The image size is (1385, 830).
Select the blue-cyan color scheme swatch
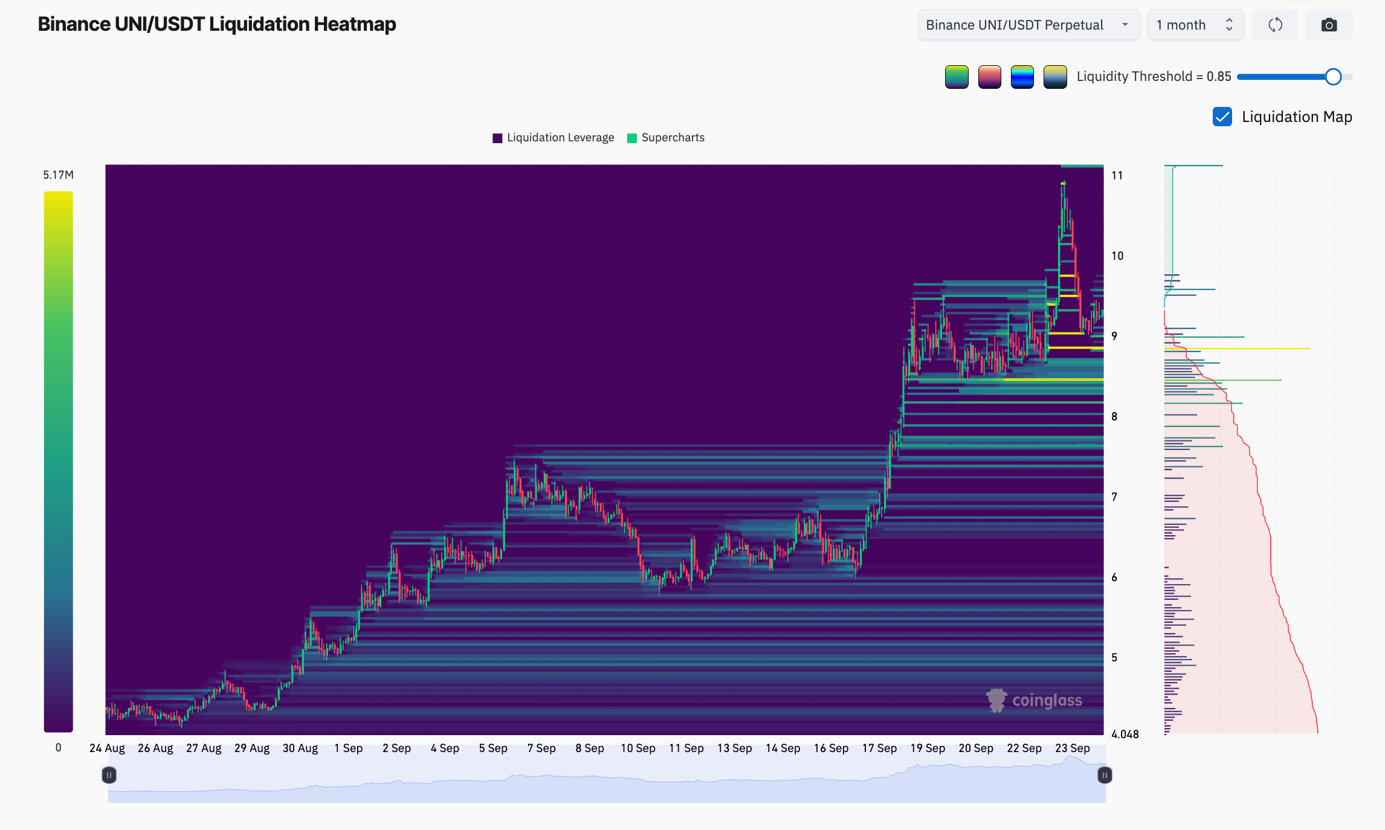tap(1022, 77)
